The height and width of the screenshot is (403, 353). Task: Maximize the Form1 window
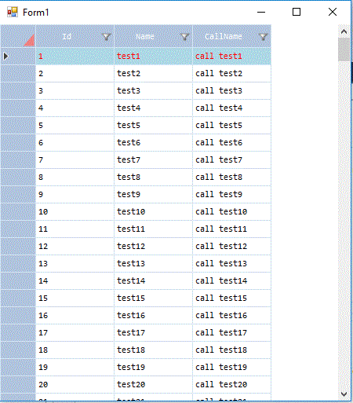[x=297, y=12]
